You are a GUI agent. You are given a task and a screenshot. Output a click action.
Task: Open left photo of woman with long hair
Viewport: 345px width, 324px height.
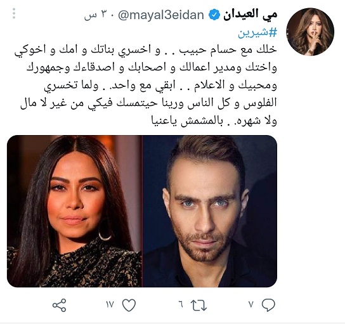coord(74,211)
